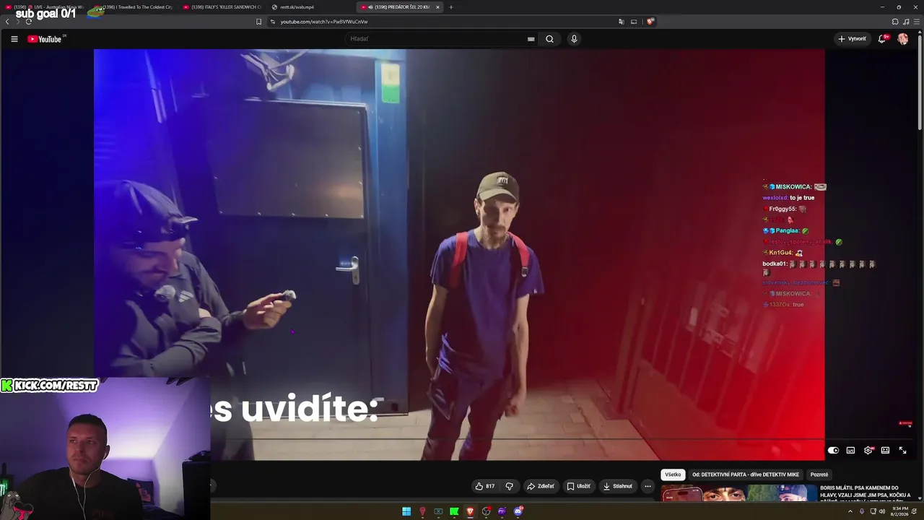Click the Uložiť save button

578,486
